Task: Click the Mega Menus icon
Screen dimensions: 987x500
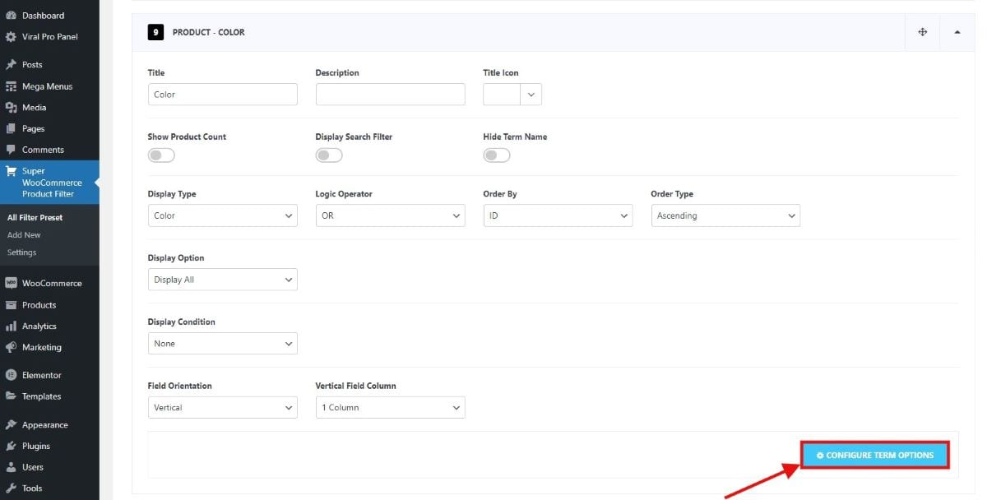Action: 11,86
